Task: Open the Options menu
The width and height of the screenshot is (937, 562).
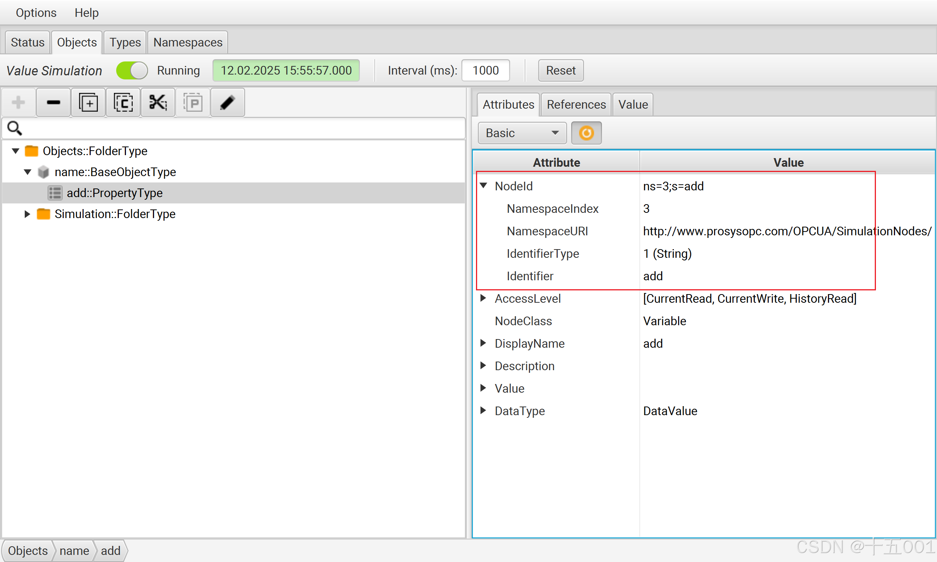Action: point(36,13)
